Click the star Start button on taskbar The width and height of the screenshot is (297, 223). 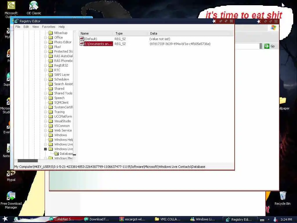coord(5,219)
